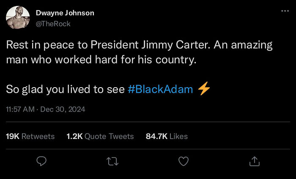View the 84.7K Likes list
This screenshot has height=179, width=296.
click(x=167, y=136)
